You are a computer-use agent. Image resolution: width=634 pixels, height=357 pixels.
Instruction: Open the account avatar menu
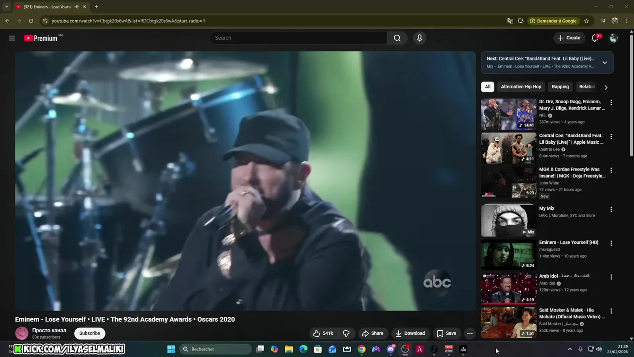tap(614, 38)
